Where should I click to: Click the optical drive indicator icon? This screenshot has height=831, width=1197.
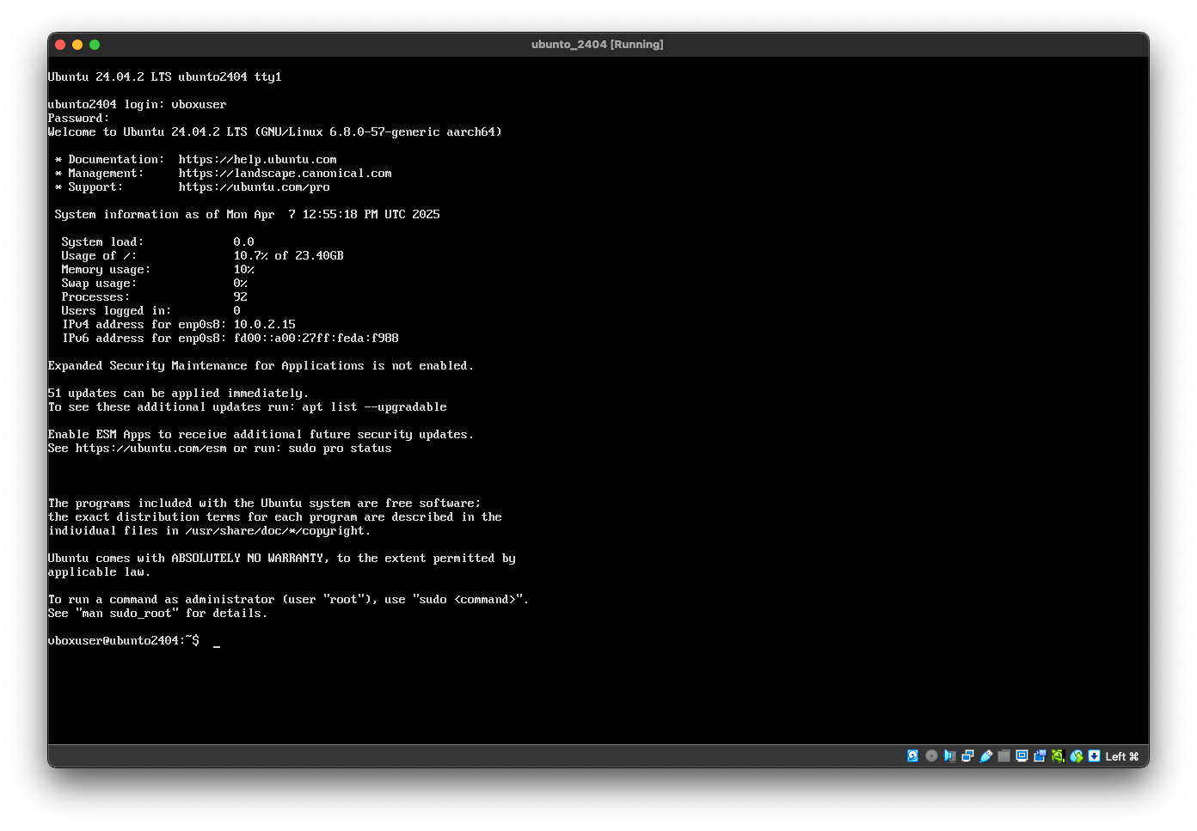pos(931,756)
